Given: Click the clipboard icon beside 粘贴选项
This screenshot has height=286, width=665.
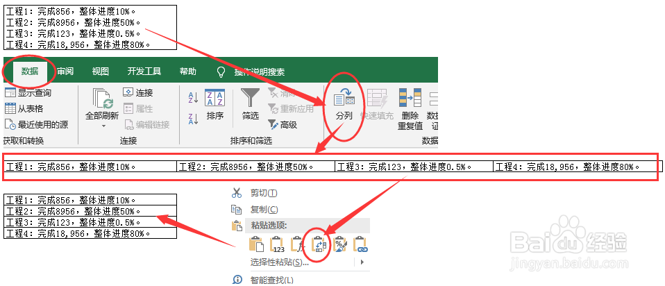Looking at the screenshot, I should [236, 226].
